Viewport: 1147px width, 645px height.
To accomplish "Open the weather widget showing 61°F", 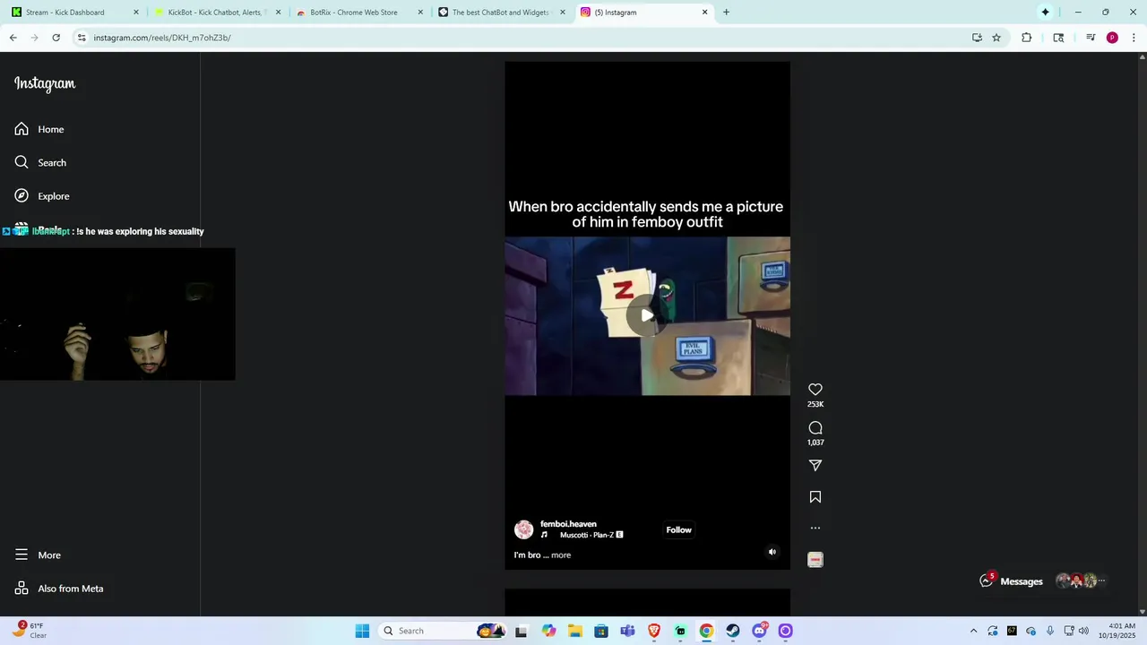I will pyautogui.click(x=31, y=631).
